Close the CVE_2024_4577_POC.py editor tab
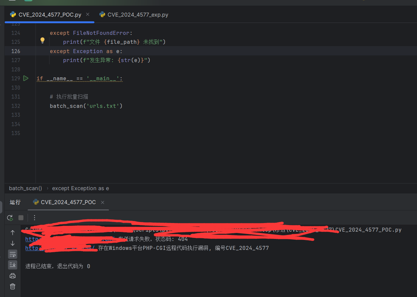The image size is (417, 297). coord(88,14)
